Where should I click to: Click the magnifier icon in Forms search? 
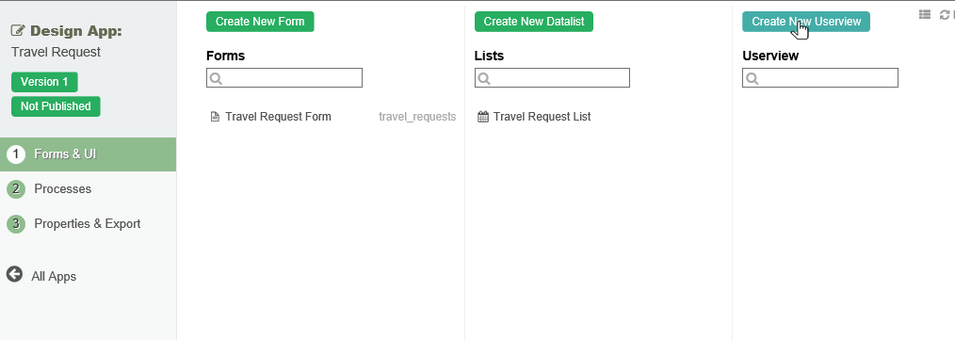[x=217, y=78]
